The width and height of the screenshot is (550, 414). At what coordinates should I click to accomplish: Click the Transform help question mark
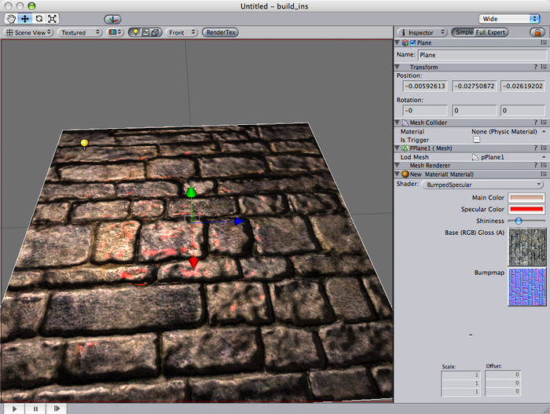point(535,68)
